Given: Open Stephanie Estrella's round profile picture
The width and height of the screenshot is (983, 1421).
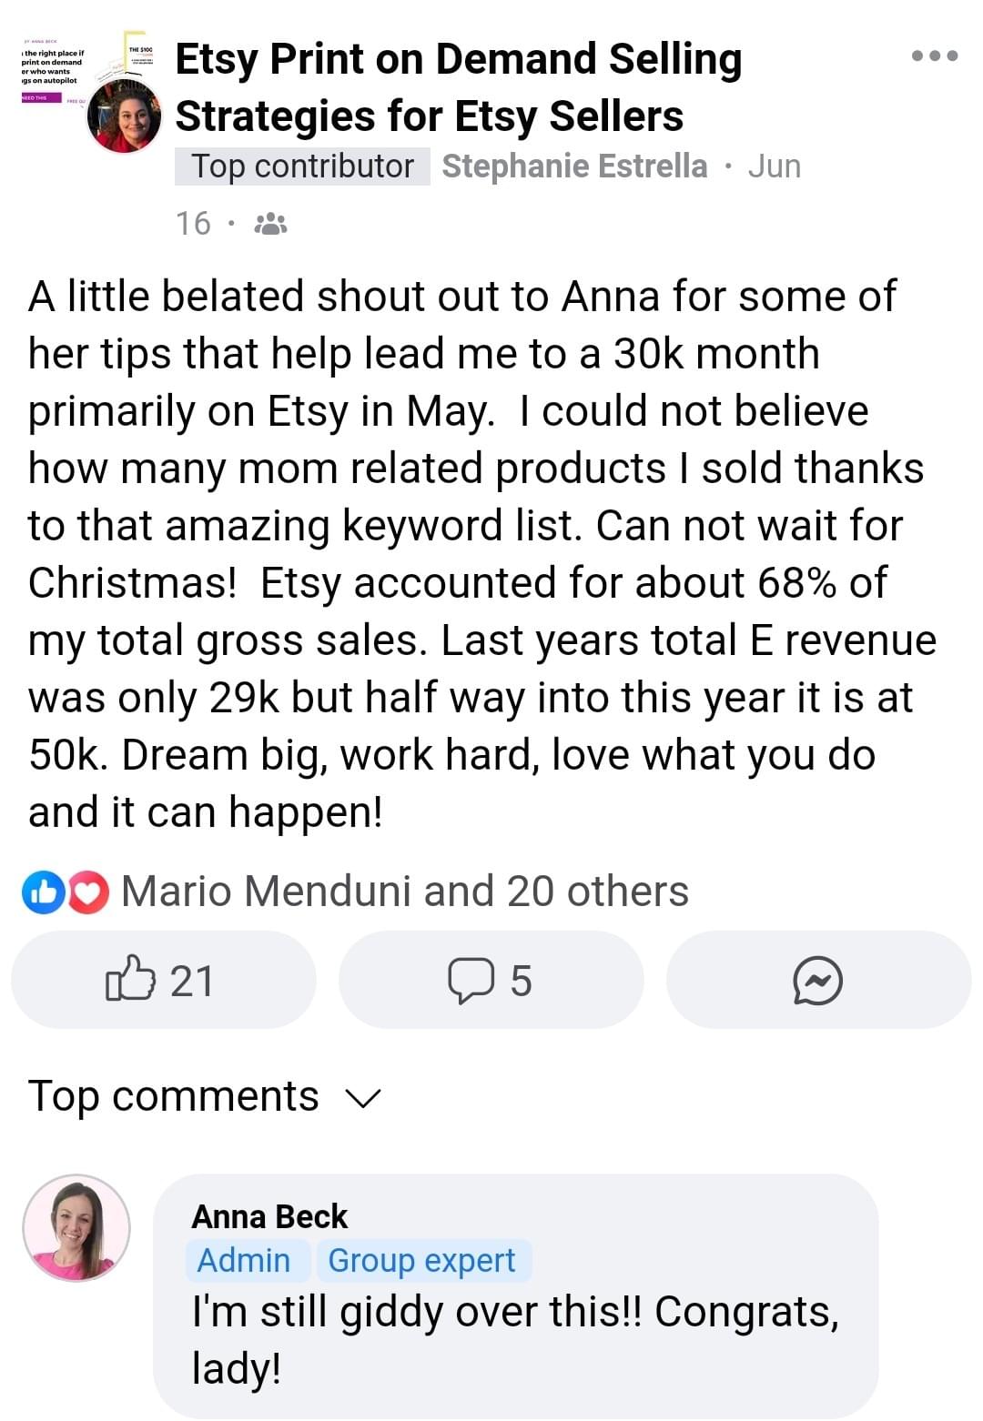Looking at the screenshot, I should tap(124, 116).
